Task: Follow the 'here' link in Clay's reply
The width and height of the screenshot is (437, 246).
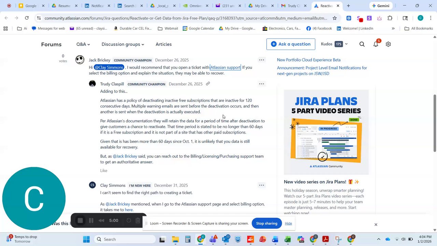Action: (x=129, y=210)
